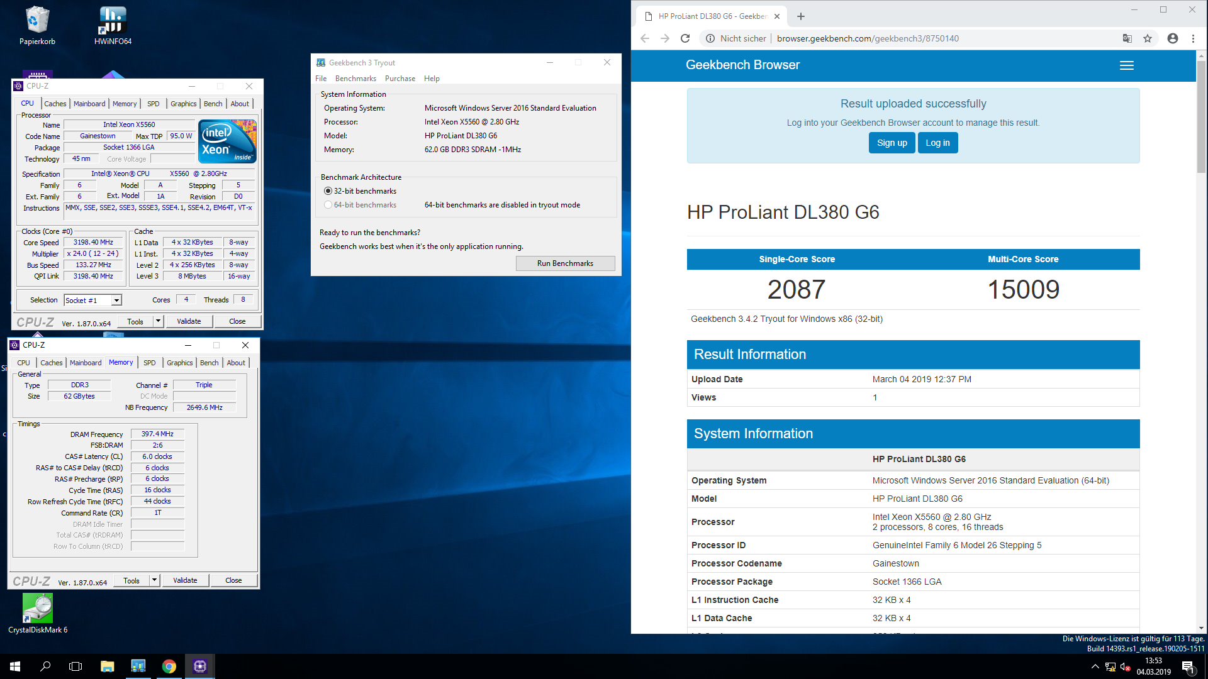Select the Multi-Core Score value 15009
The width and height of the screenshot is (1208, 679).
tap(1023, 290)
